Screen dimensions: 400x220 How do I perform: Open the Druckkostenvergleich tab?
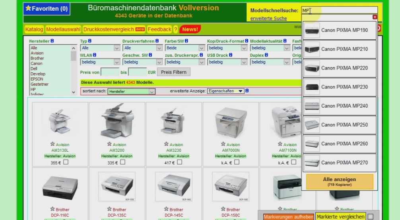pyautogui.click(x=114, y=29)
